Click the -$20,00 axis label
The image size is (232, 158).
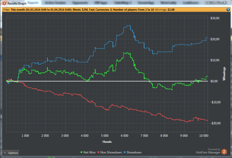coord(215,123)
